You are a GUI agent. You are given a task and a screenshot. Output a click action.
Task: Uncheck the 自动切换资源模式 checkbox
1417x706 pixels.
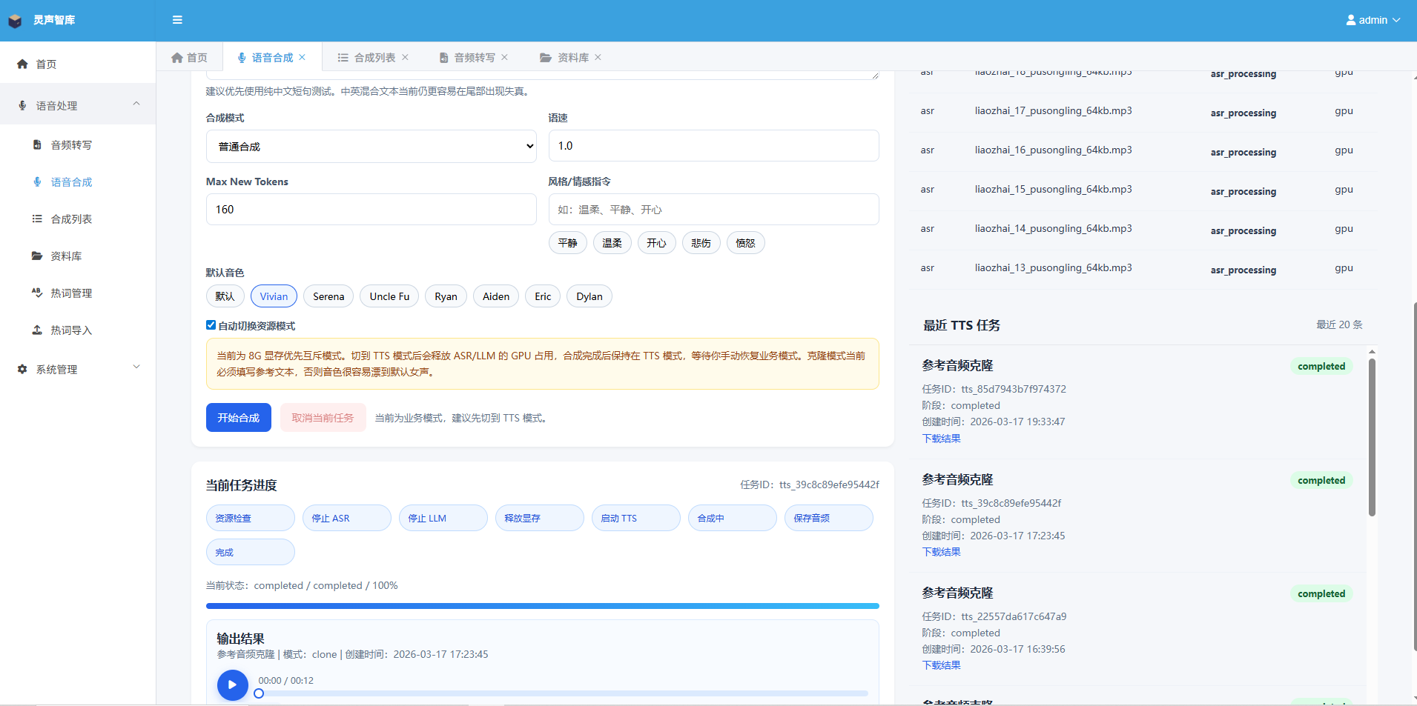(x=211, y=324)
